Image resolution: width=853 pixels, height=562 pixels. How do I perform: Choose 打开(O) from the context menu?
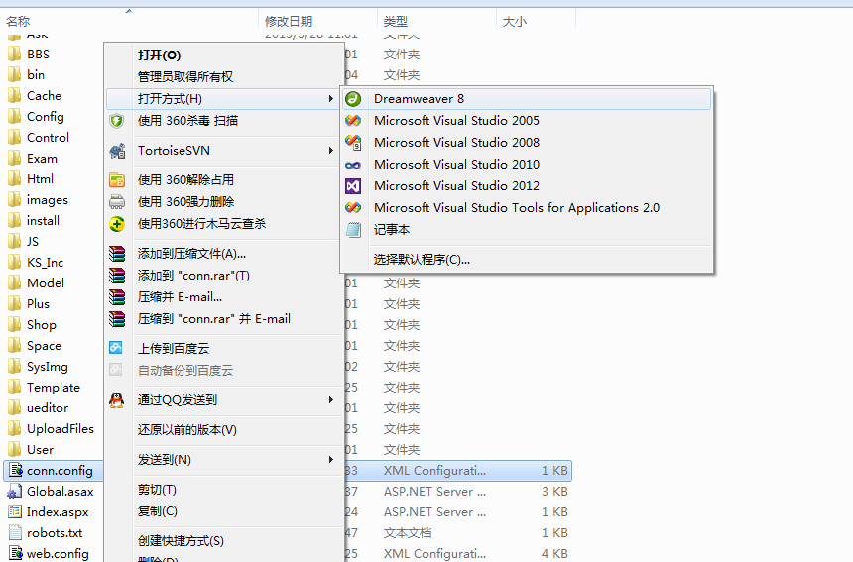[224, 55]
